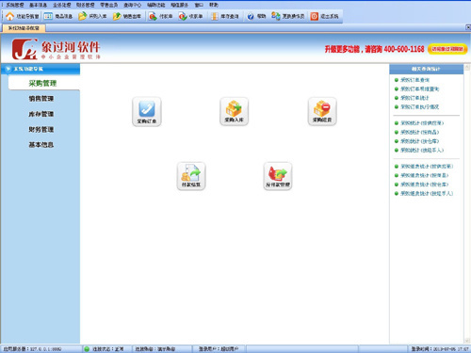Click the green connection status indicator

pyautogui.click(x=87, y=349)
